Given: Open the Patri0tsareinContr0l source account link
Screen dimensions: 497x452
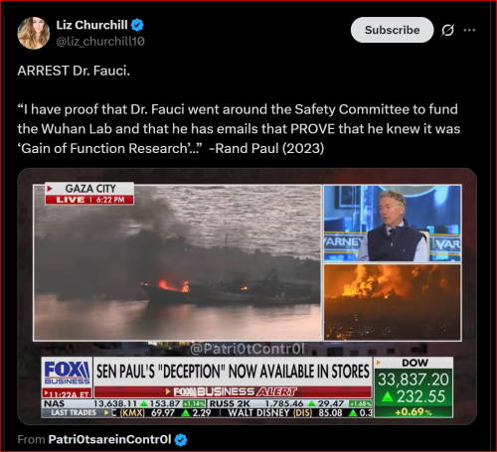Looking at the screenshot, I should [x=109, y=439].
